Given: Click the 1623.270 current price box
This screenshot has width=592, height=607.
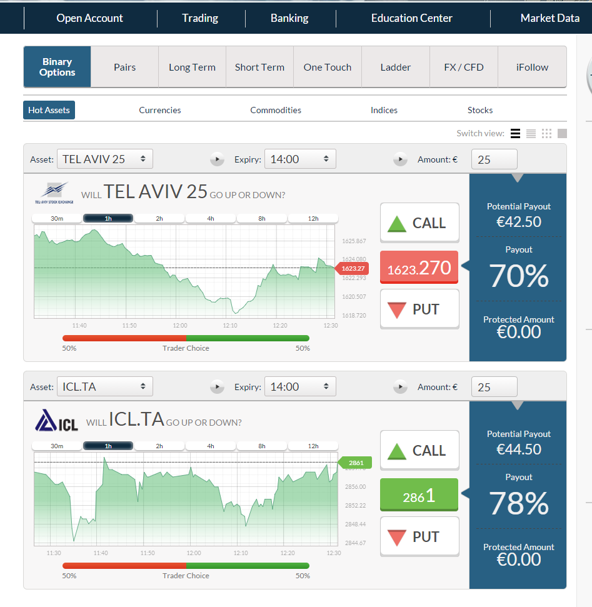Looking at the screenshot, I should 419,267.
